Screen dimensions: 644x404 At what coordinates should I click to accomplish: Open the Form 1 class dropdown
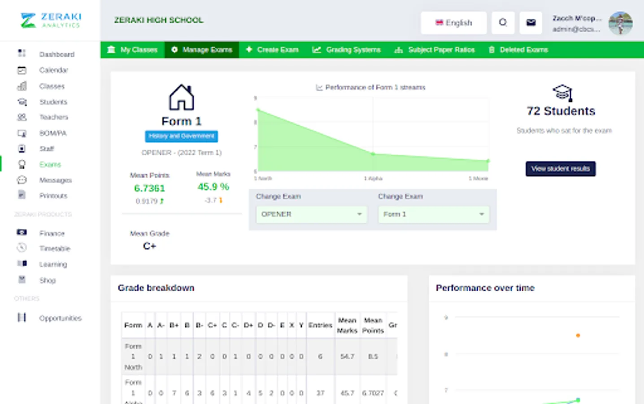pos(434,214)
